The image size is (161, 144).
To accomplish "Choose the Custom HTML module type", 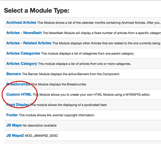I will pyautogui.click(x=19, y=94).
